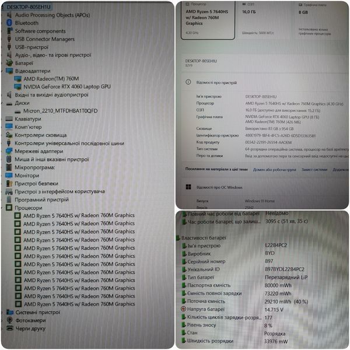Select Пристрої з інтерфейсом користувача category

click(x=60, y=191)
